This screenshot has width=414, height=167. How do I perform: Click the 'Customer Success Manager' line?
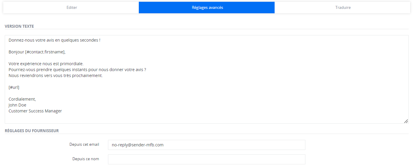pos(35,111)
